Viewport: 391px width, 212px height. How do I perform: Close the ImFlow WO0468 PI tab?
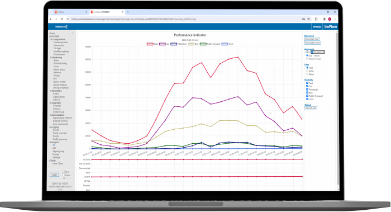(x=122, y=12)
